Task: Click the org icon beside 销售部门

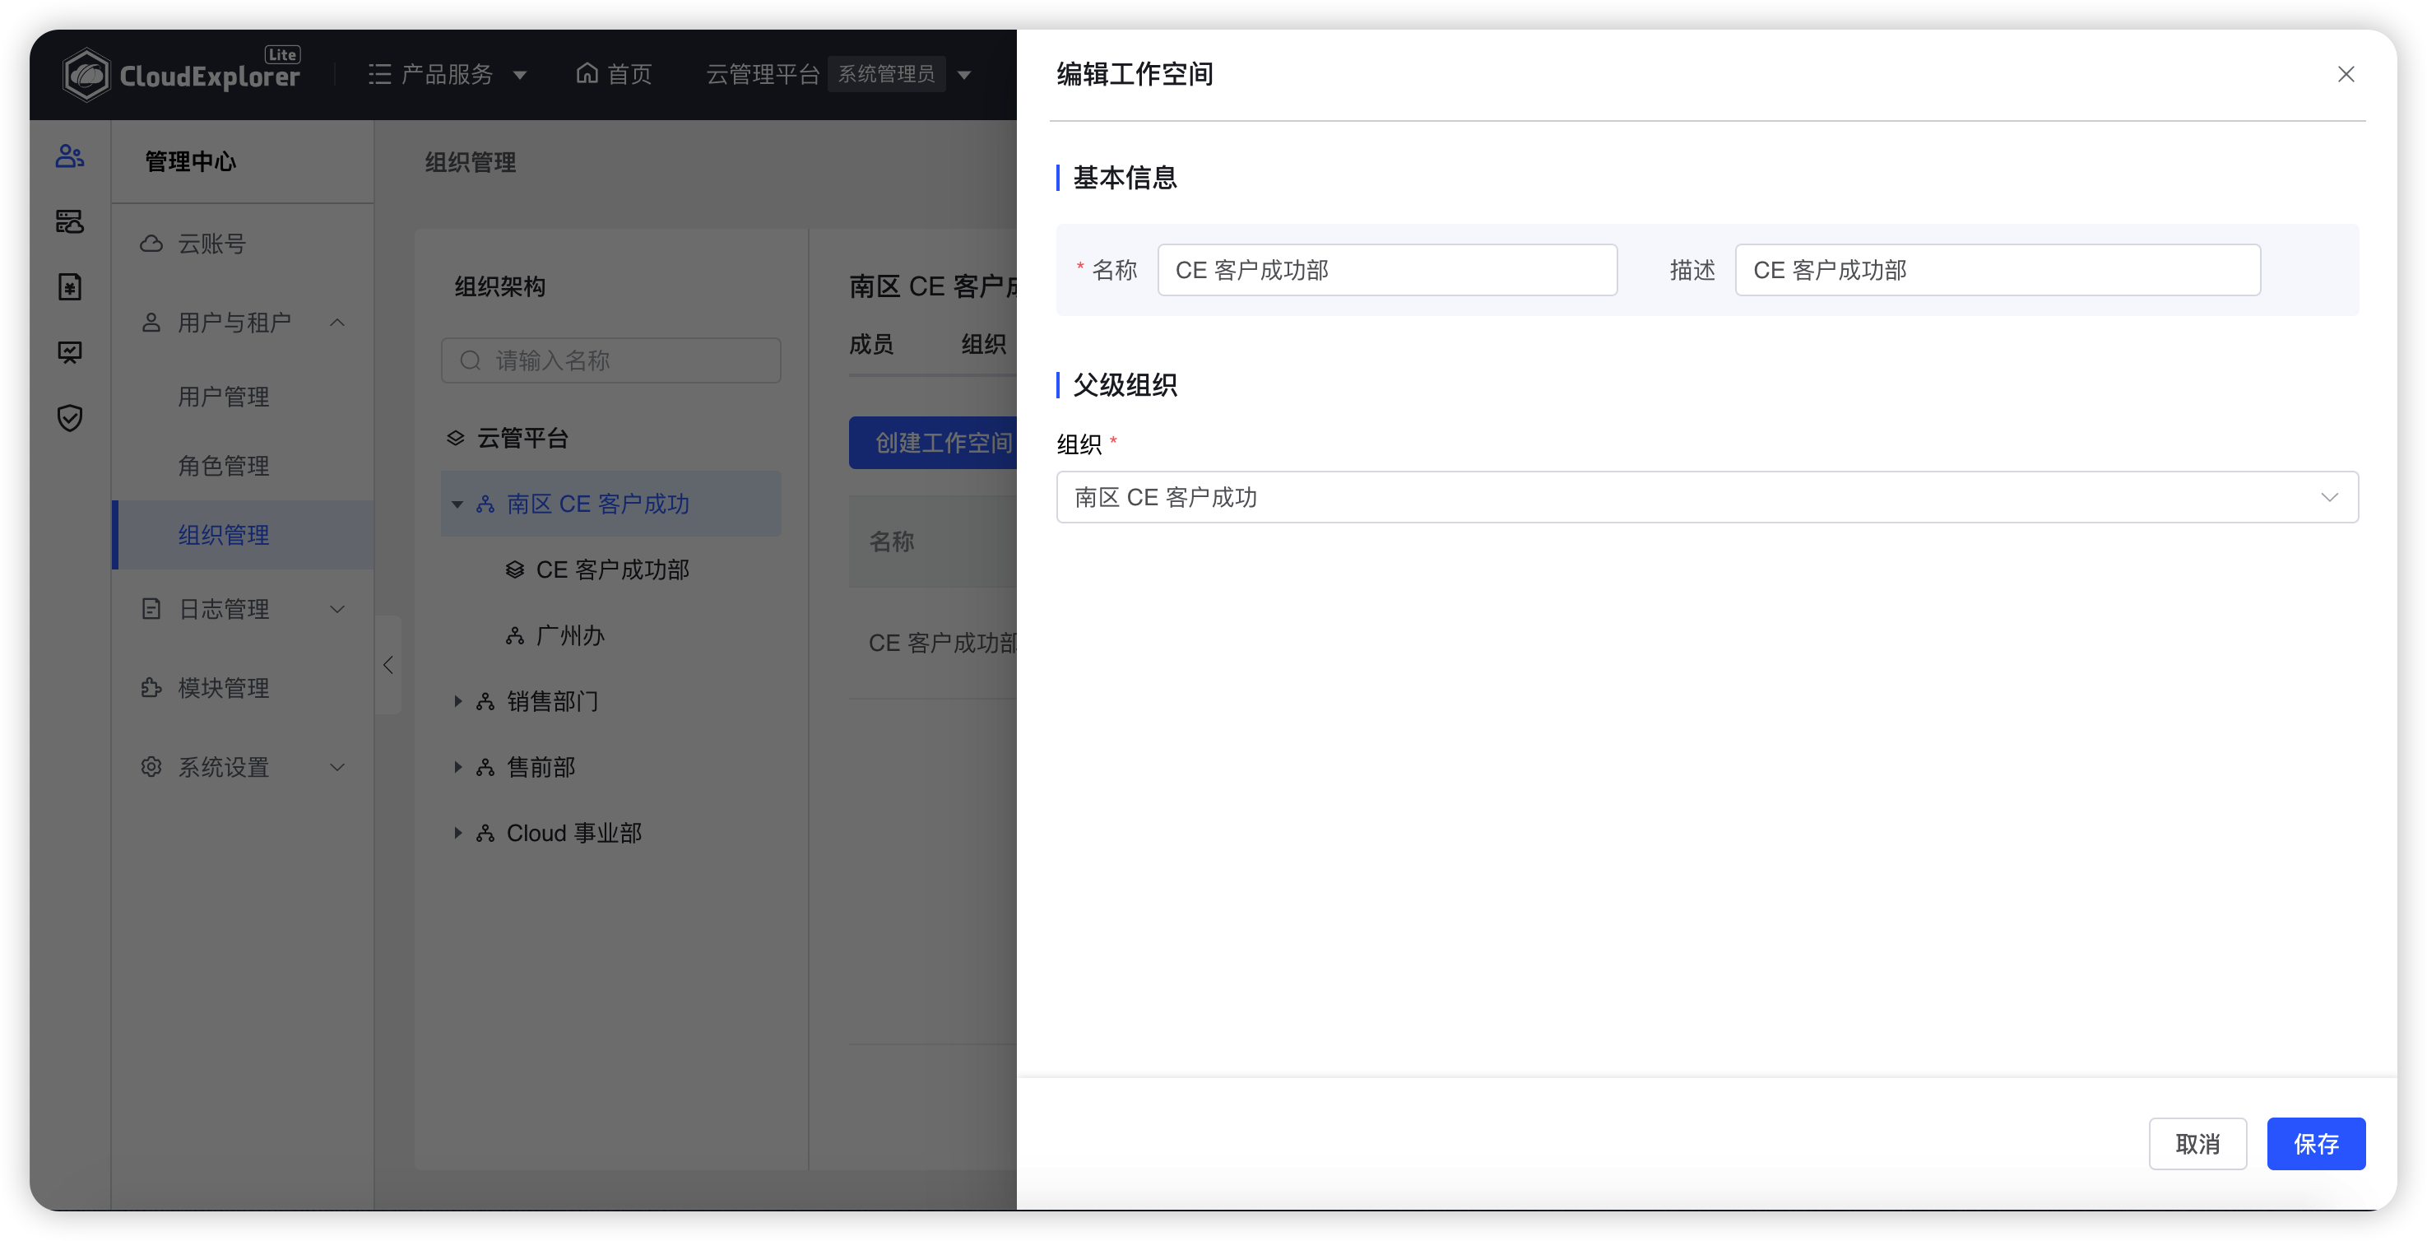Action: pyautogui.click(x=485, y=701)
